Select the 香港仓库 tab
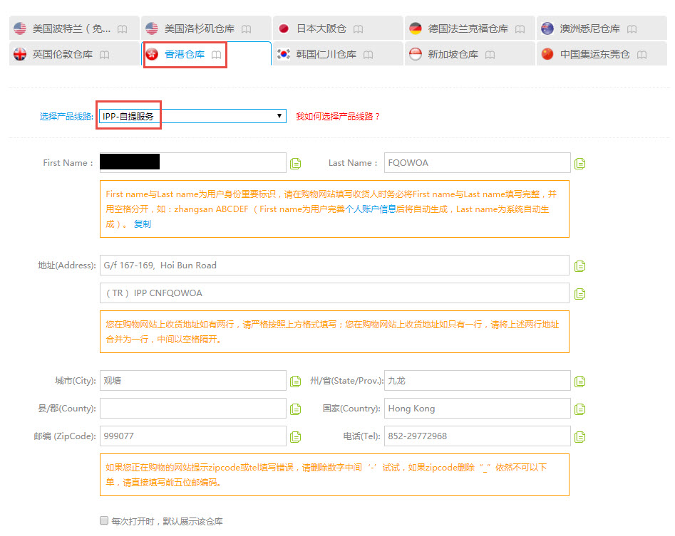The height and width of the screenshot is (536, 675). [x=206, y=54]
